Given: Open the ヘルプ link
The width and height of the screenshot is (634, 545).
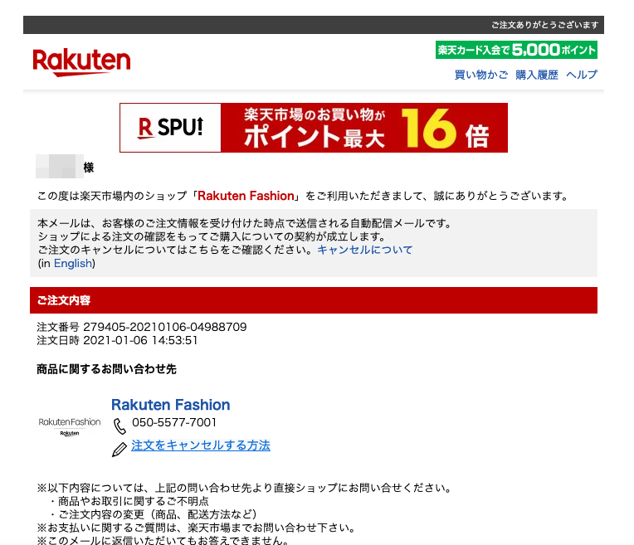Looking at the screenshot, I should 582,75.
